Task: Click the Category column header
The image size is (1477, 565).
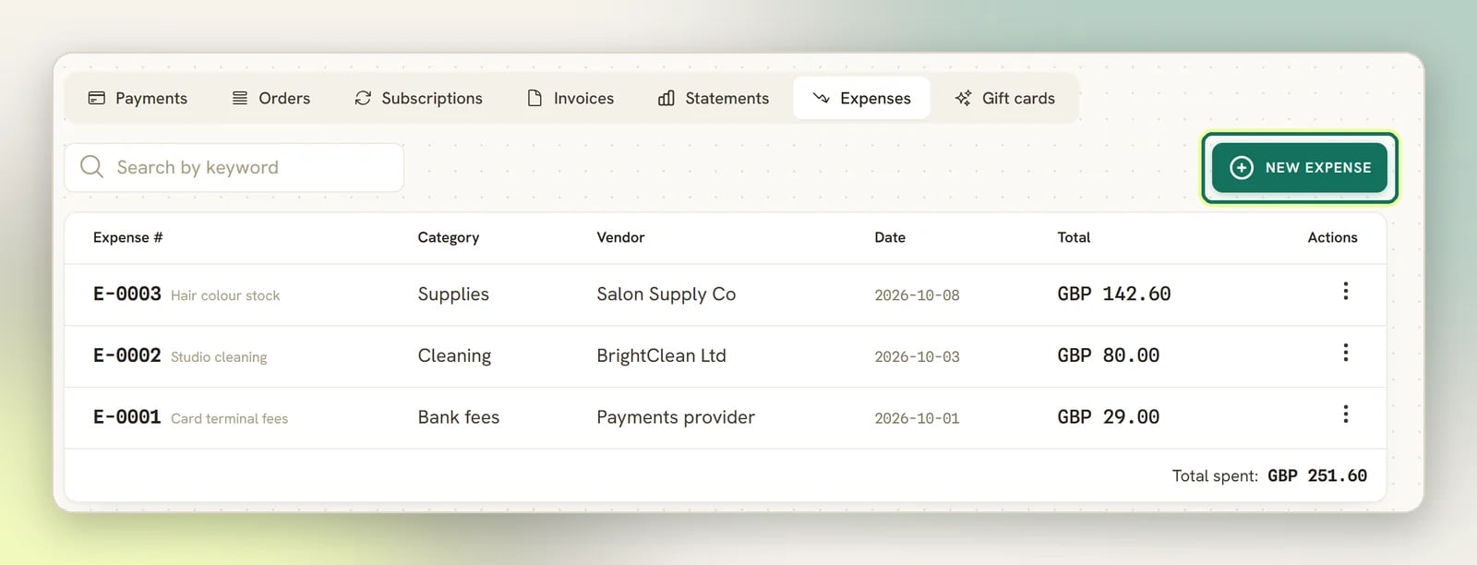Action: [449, 237]
